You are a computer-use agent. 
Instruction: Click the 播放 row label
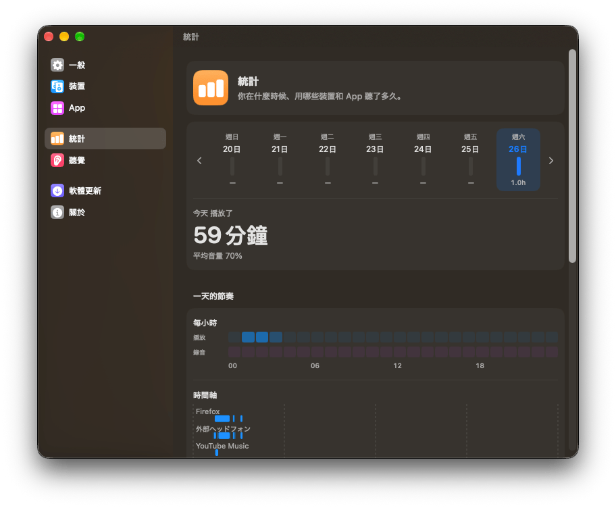[199, 337]
